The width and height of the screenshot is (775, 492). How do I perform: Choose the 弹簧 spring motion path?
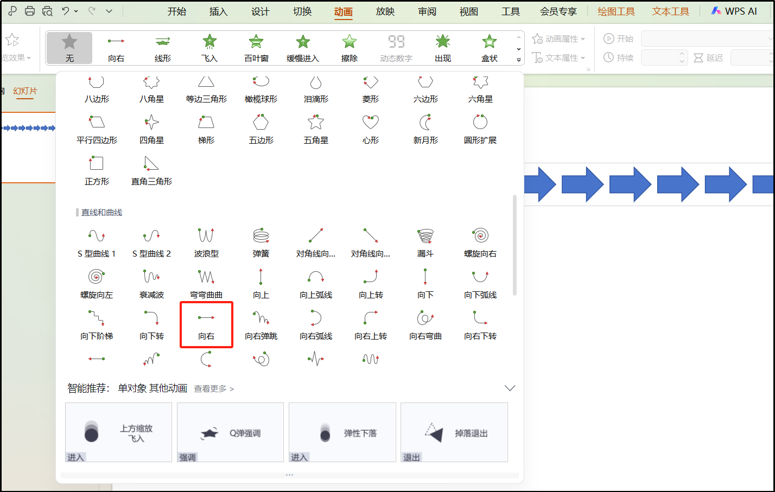[x=261, y=241]
